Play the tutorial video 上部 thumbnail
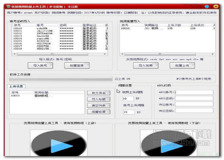Viewport: 224px width, 160px height. [x=59, y=143]
